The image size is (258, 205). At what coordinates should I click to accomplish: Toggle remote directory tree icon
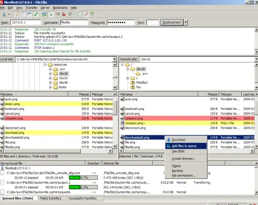pyautogui.click(x=29, y=15)
